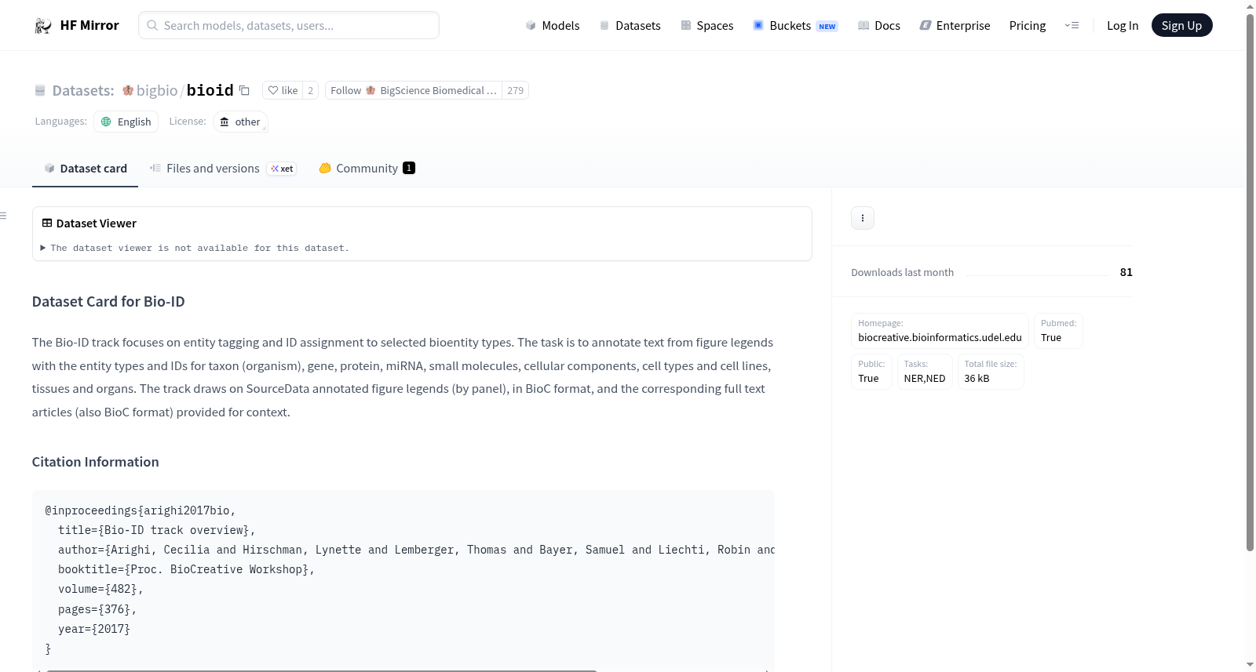Image resolution: width=1256 pixels, height=672 pixels.
Task: Select the Dataset card tab
Action: pos(85,169)
